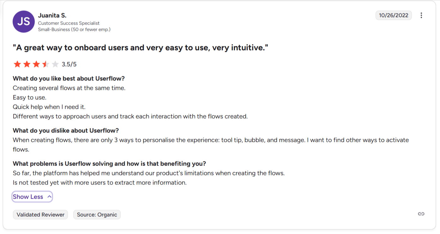Screen dimensions: 440x234
Task: Click the half-filled fourth star
Action: (x=46, y=64)
